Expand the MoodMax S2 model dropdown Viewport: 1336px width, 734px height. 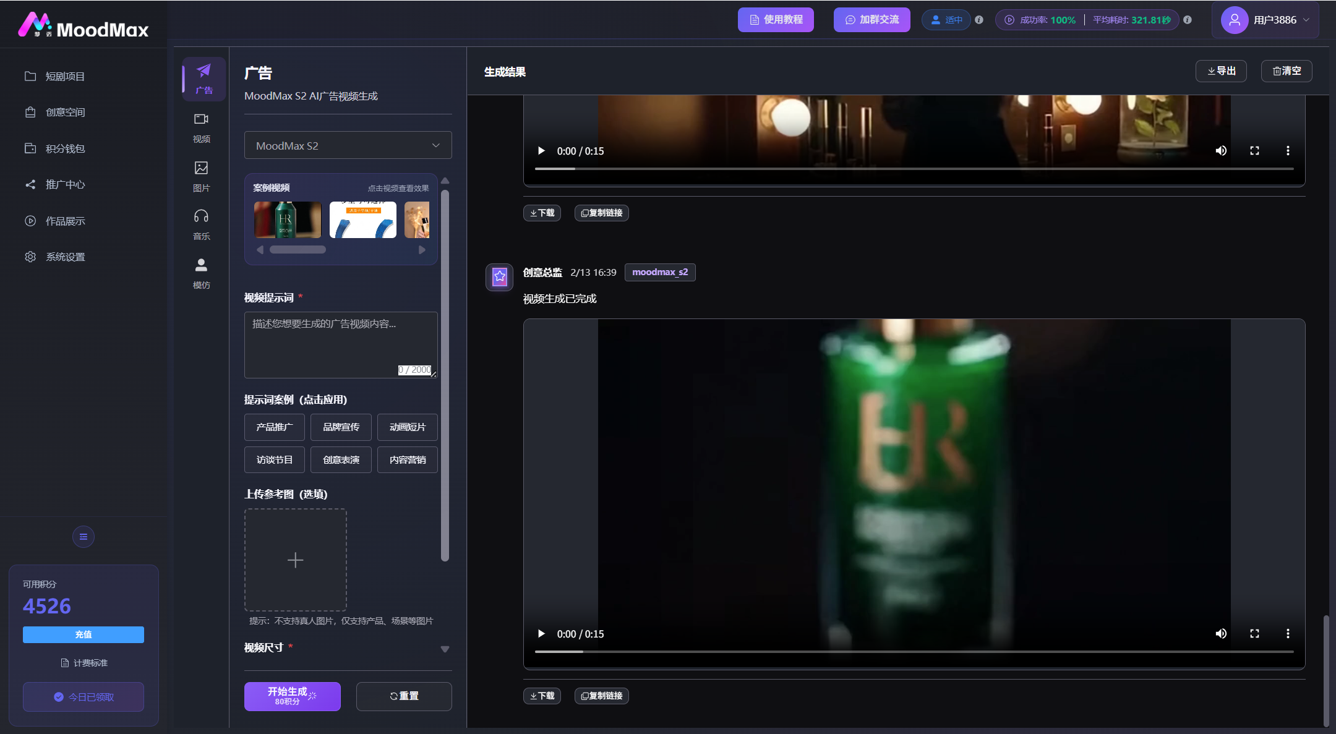(348, 146)
